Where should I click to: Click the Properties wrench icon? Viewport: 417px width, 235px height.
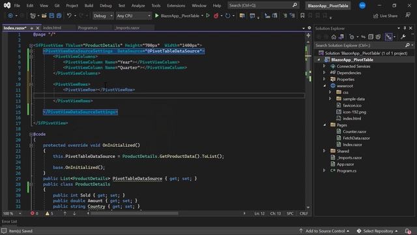coord(403,37)
